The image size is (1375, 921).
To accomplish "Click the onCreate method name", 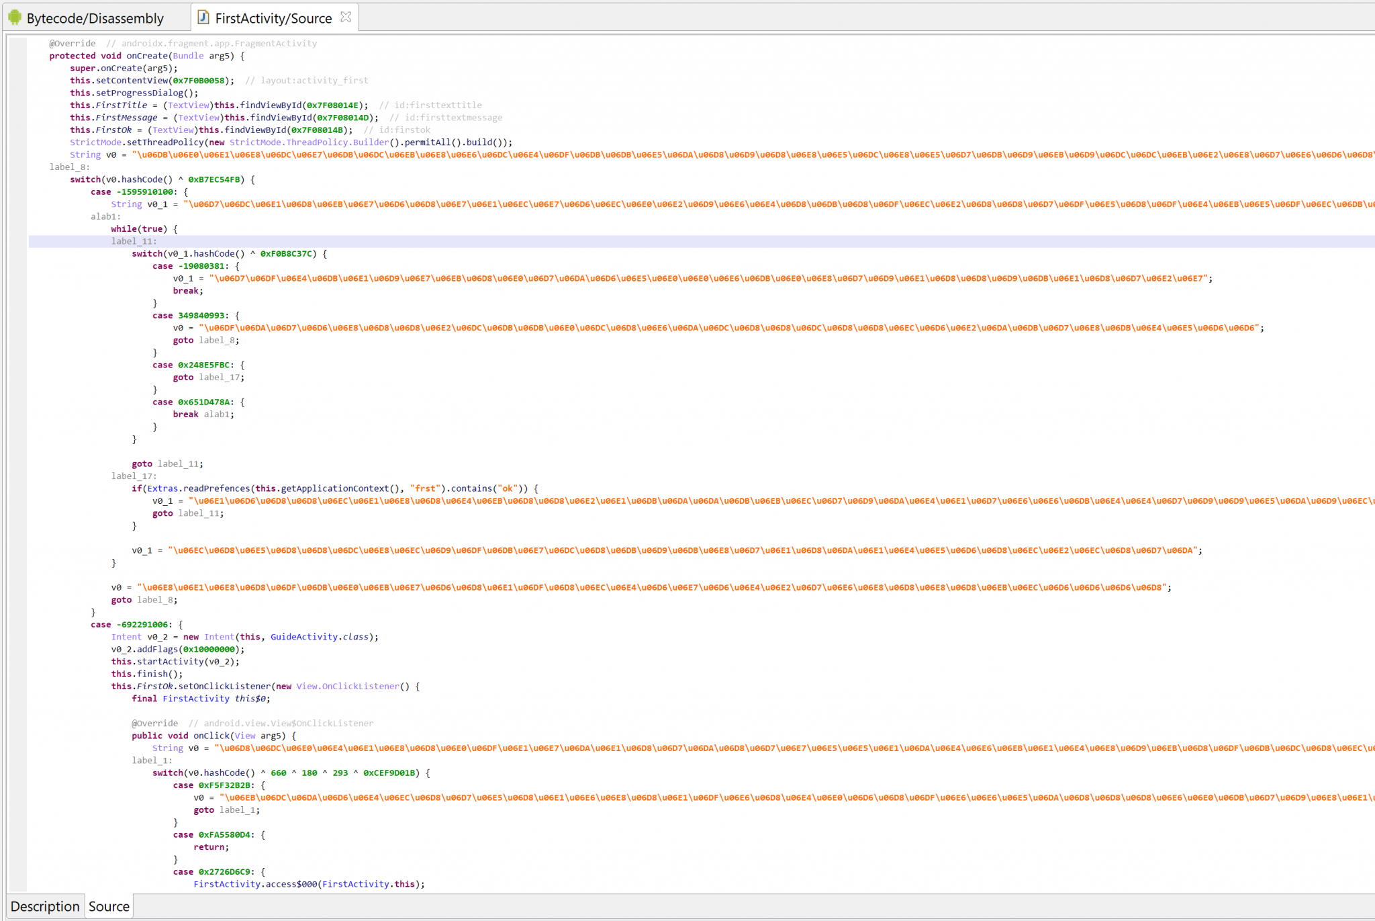I will 146,55.
